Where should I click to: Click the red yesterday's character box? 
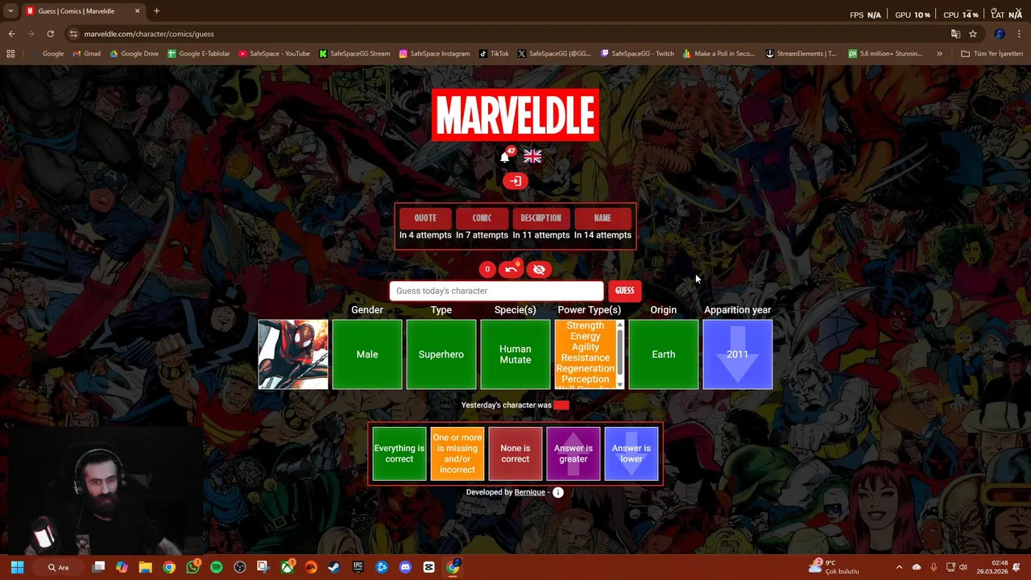561,405
